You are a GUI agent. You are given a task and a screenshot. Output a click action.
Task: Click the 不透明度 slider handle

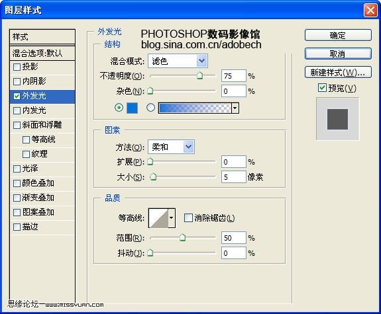click(x=199, y=75)
